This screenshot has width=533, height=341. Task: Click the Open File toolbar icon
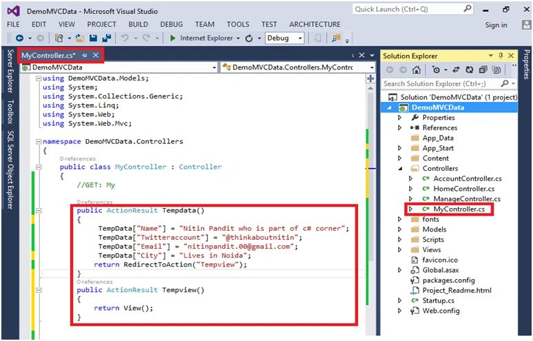tap(80, 38)
